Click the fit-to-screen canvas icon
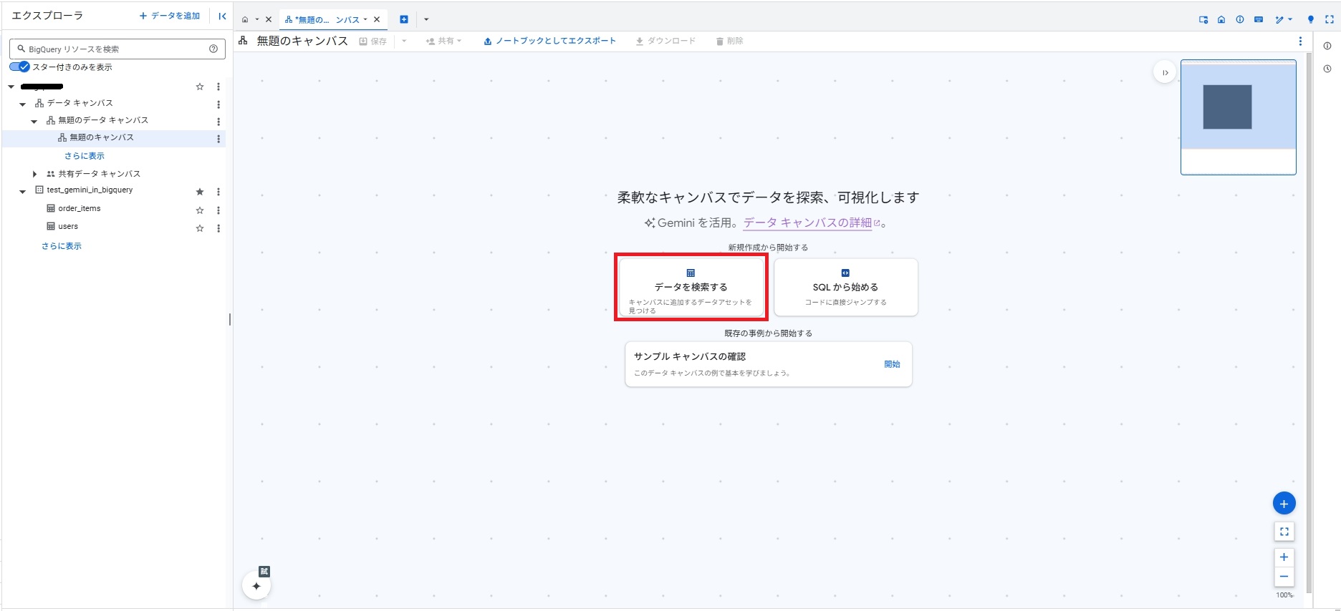Image resolution: width=1341 pixels, height=611 pixels. 1284,532
